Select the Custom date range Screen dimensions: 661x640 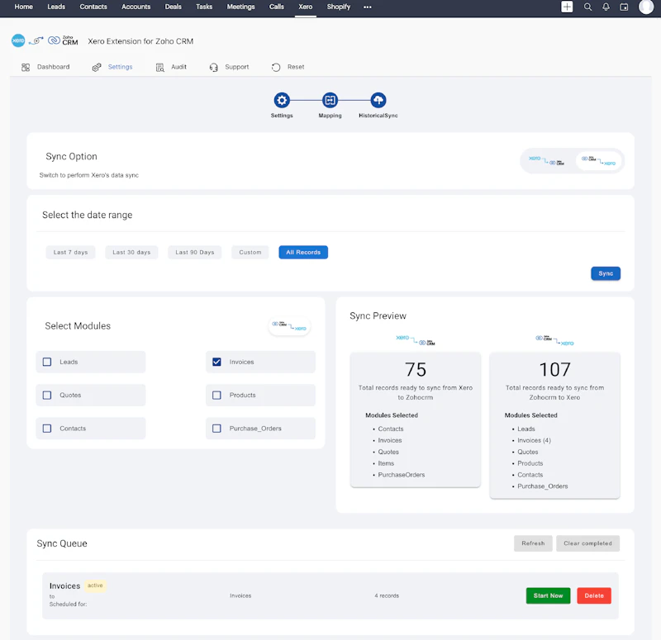tap(250, 253)
